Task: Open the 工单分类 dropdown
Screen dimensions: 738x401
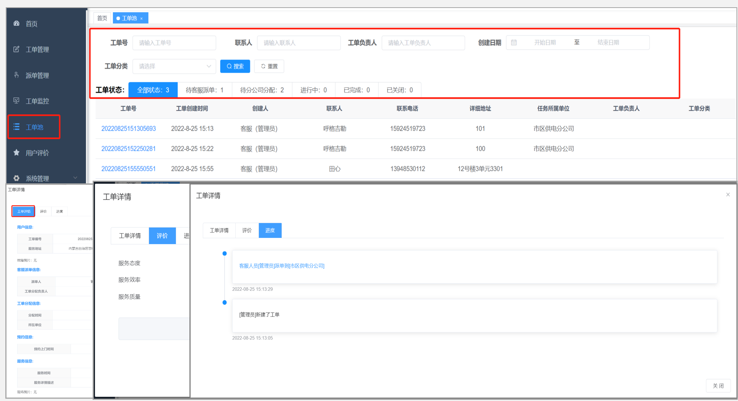Action: pos(174,66)
